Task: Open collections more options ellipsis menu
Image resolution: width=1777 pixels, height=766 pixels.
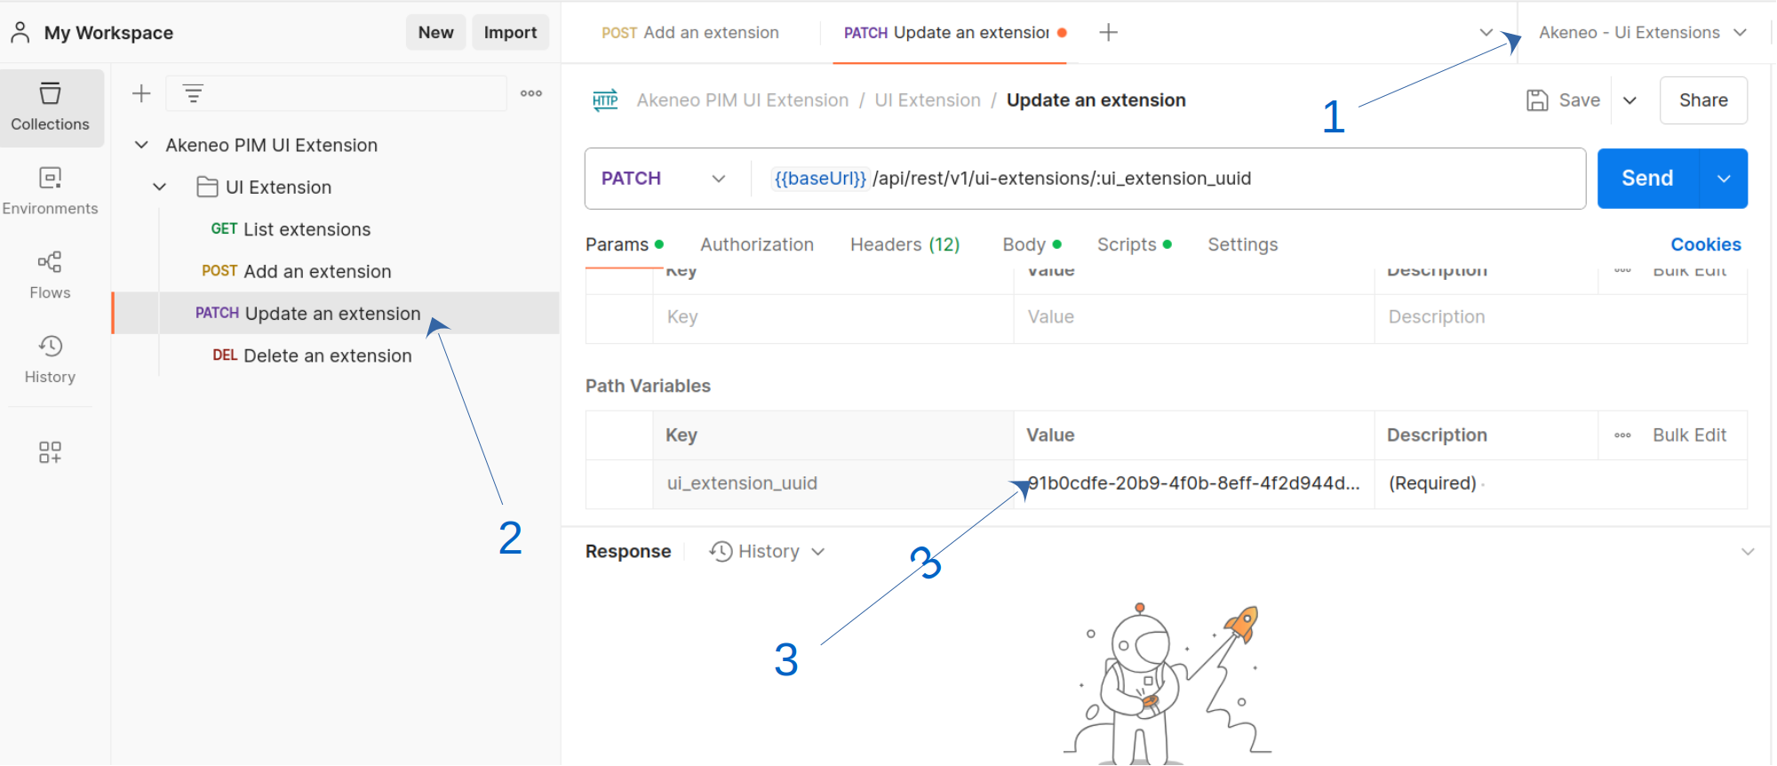Action: (x=531, y=93)
